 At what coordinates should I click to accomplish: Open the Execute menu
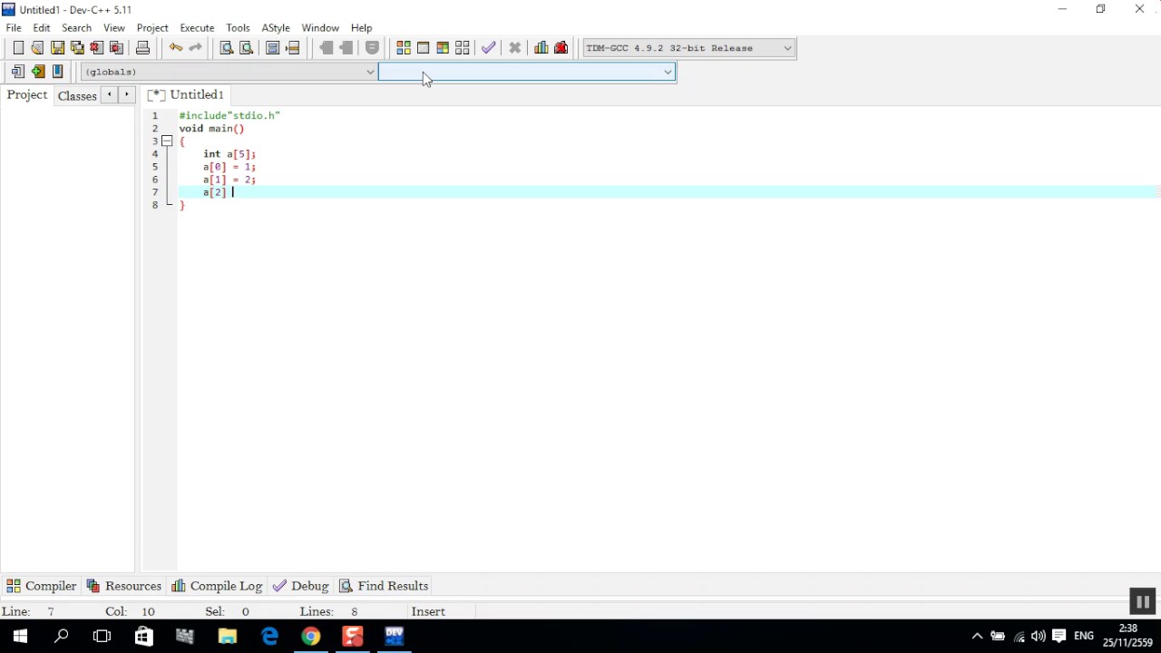click(197, 28)
